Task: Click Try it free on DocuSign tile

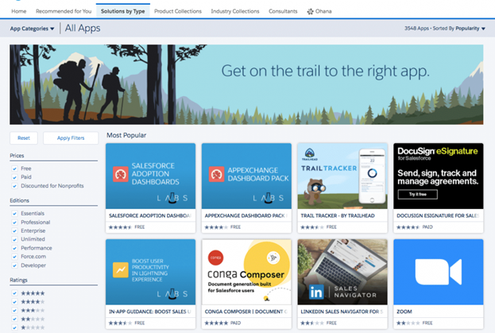Action: pyautogui.click(x=418, y=195)
